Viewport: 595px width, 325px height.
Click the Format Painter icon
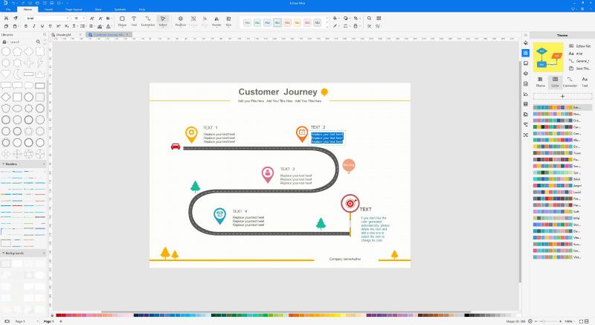[x=16, y=18]
